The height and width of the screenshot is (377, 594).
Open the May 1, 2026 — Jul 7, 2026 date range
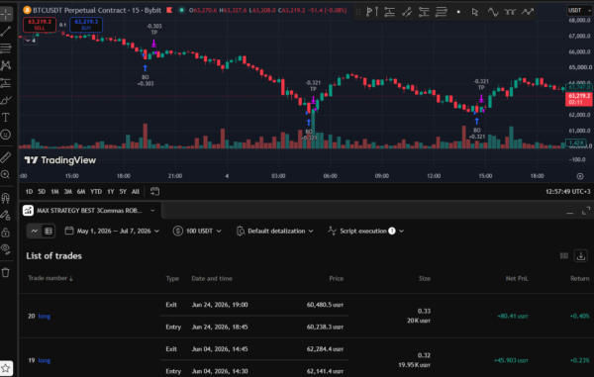pyautogui.click(x=112, y=231)
